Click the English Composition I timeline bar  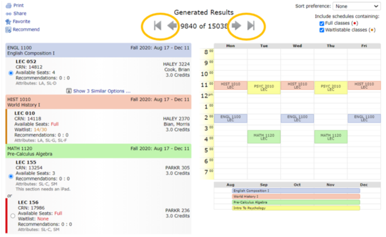pos(296,191)
